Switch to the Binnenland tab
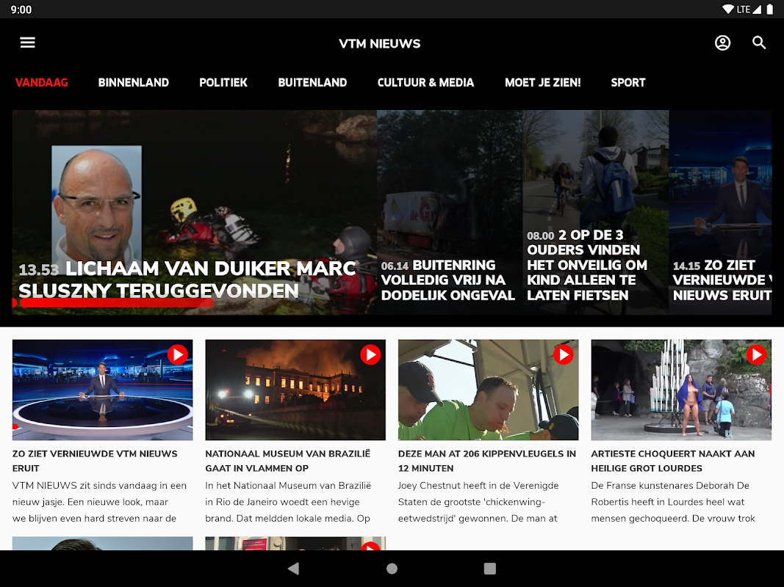Viewport: 784px width, 587px height. pos(134,83)
